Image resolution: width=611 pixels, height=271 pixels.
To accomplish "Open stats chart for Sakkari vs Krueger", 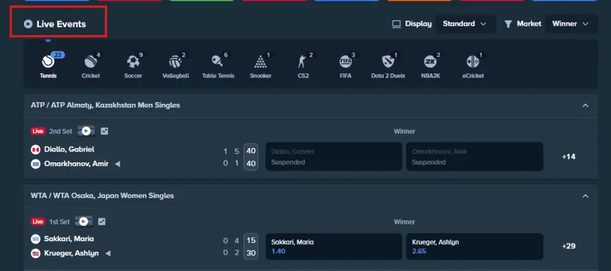I will click(x=102, y=221).
